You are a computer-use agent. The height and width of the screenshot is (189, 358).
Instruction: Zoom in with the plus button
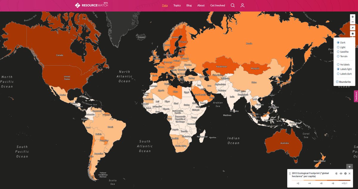click(353, 17)
